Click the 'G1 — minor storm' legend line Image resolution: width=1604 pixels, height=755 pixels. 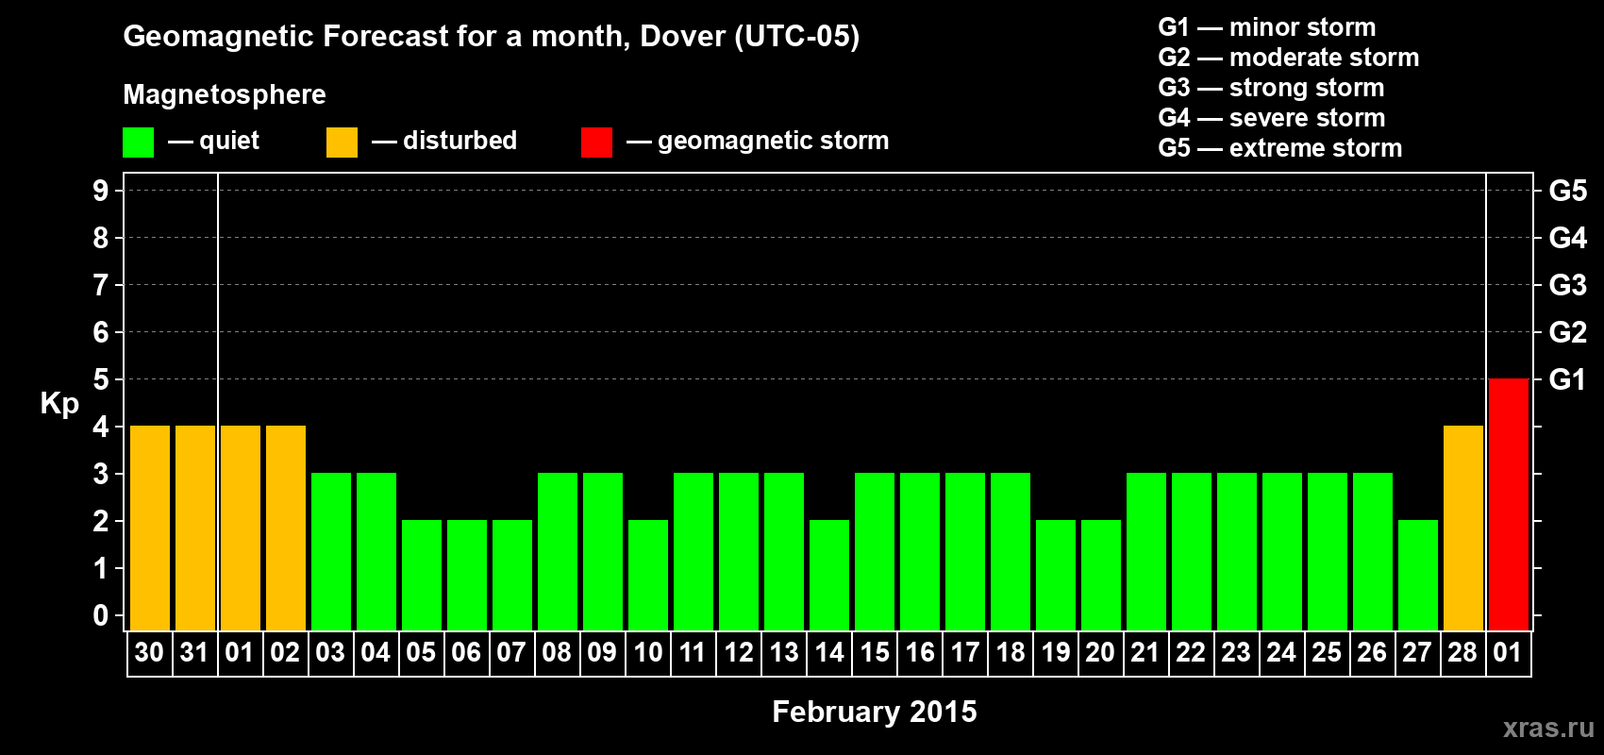[1267, 27]
